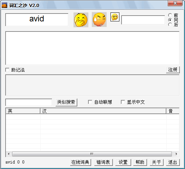Click the app icon in title bar
The image size is (185, 169).
[4, 5]
